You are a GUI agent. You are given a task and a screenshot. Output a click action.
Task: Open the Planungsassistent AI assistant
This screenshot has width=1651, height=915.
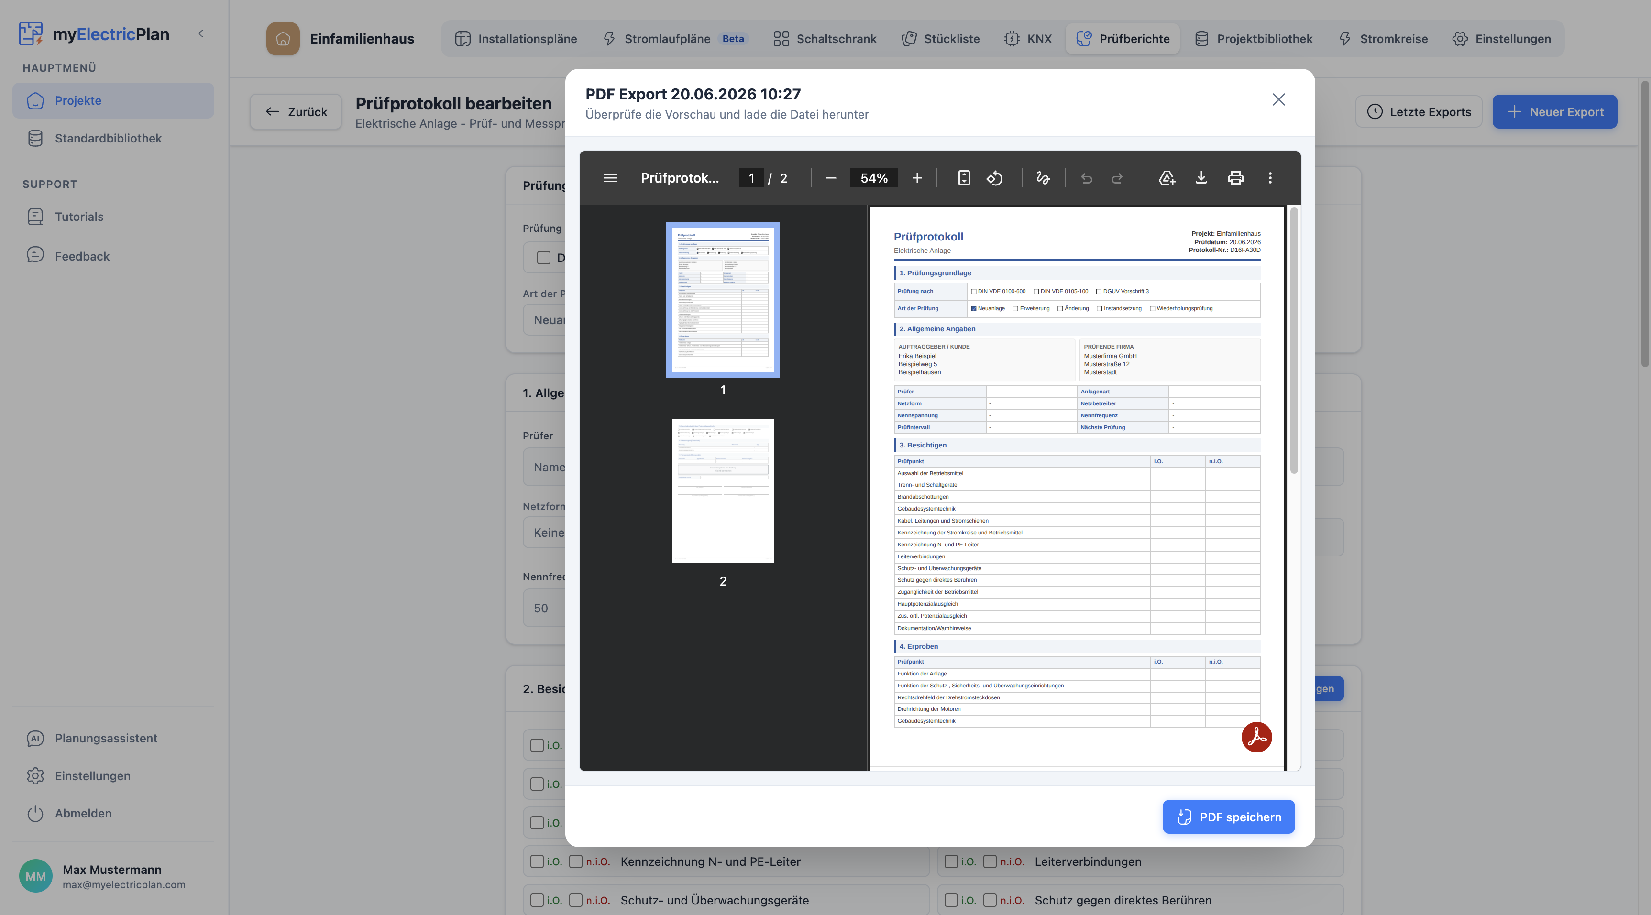113,738
